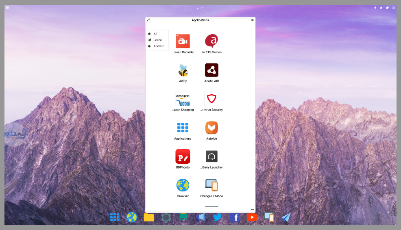Open Amazon Shopping
The height and width of the screenshot is (230, 401).
point(183,99)
